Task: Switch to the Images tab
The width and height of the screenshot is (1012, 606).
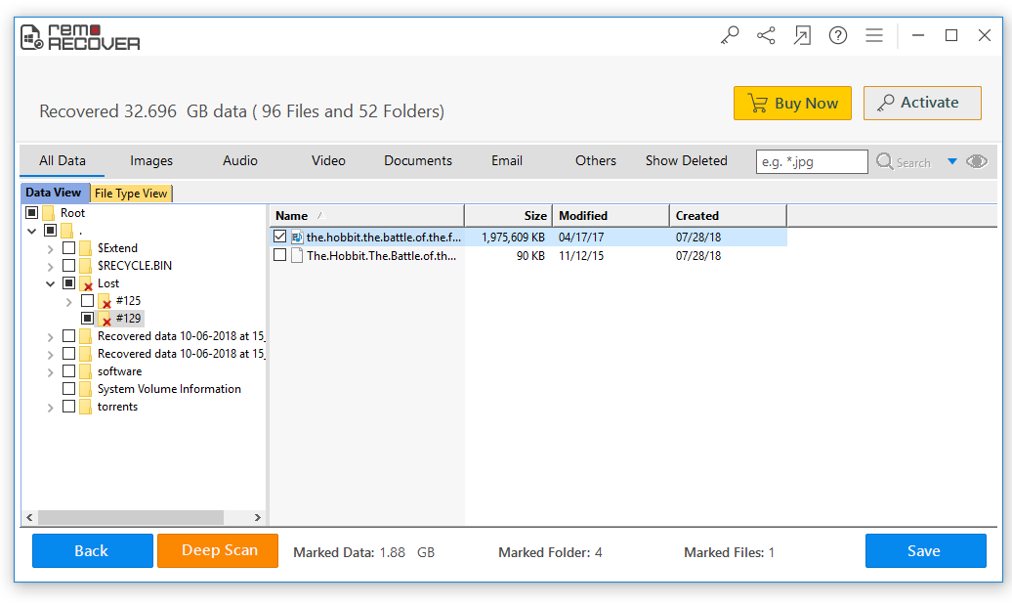Action: click(x=151, y=161)
